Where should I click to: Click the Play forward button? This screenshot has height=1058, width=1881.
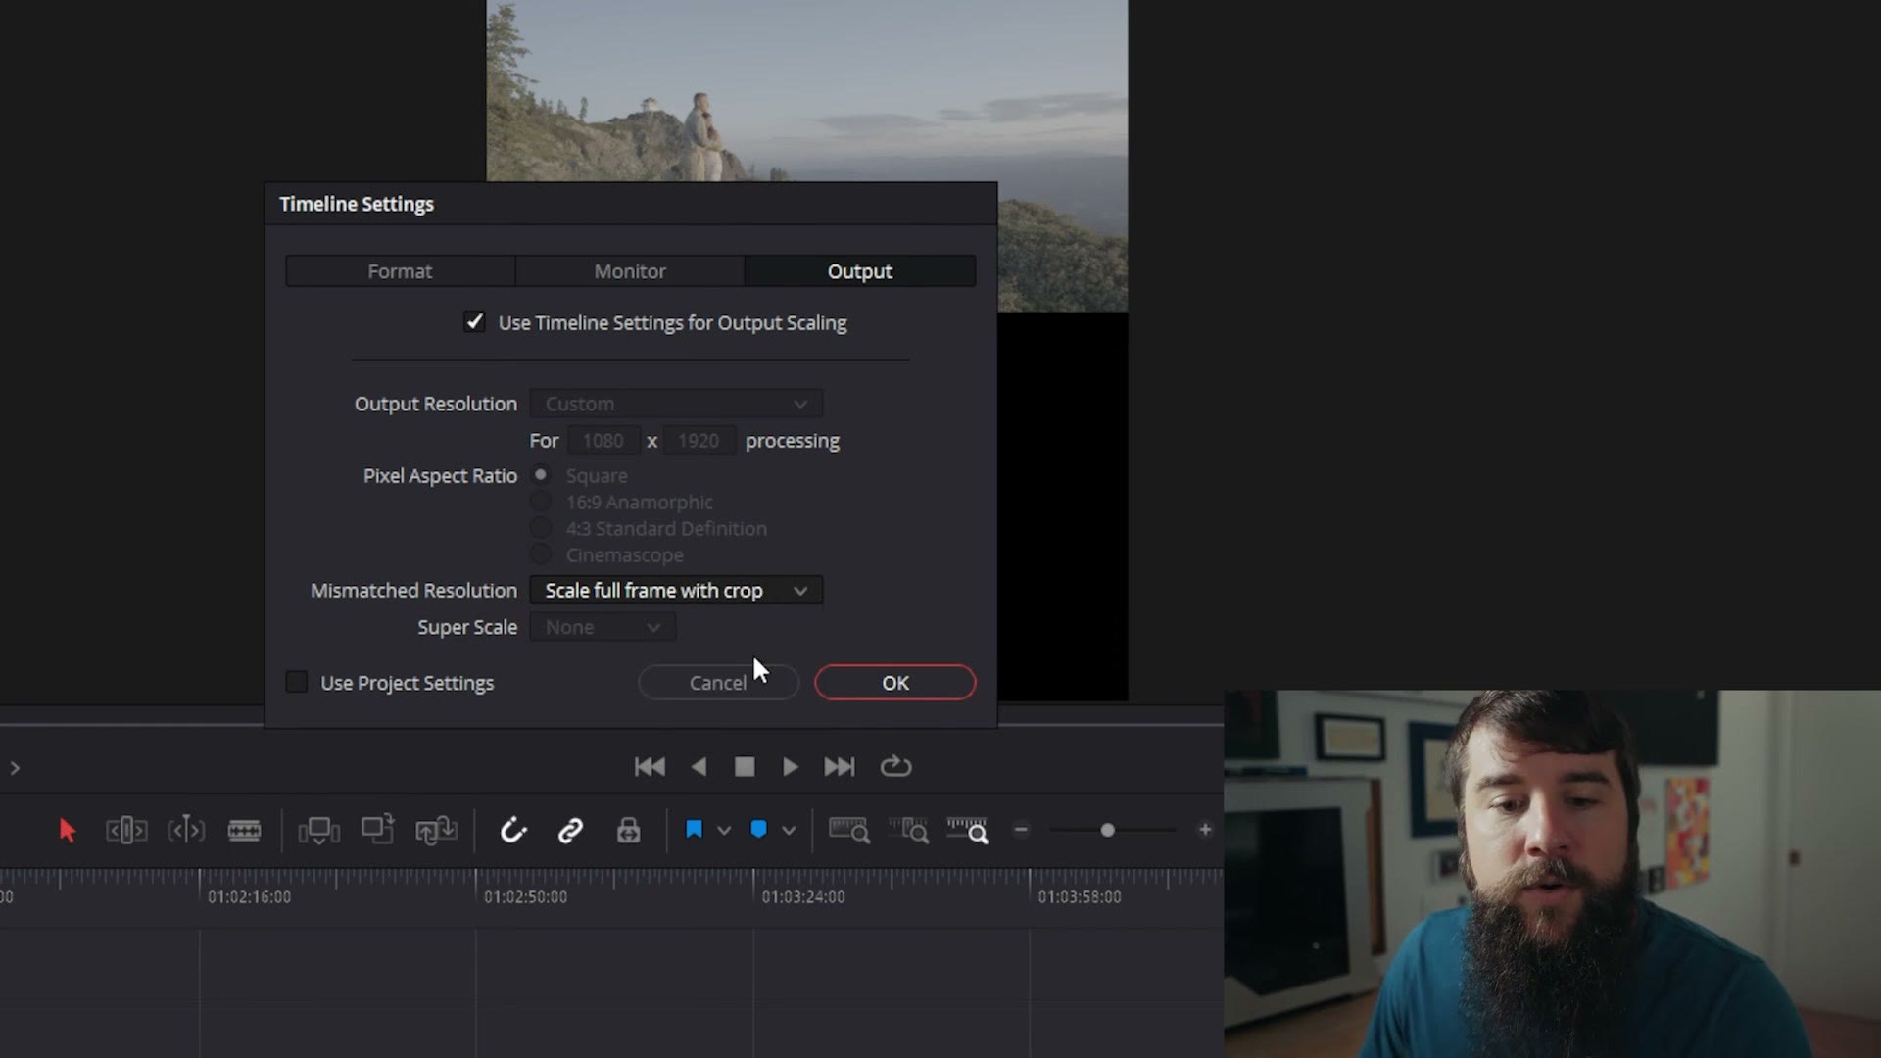pos(791,767)
